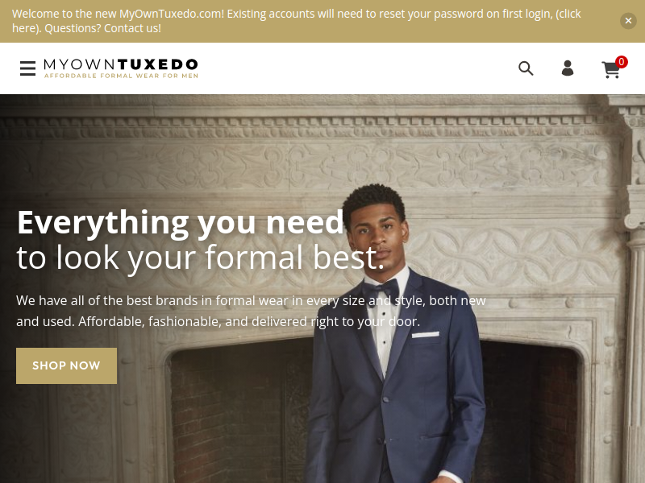Click 'MyOwnTuxedo.com' text in the welcome banner

(172, 14)
